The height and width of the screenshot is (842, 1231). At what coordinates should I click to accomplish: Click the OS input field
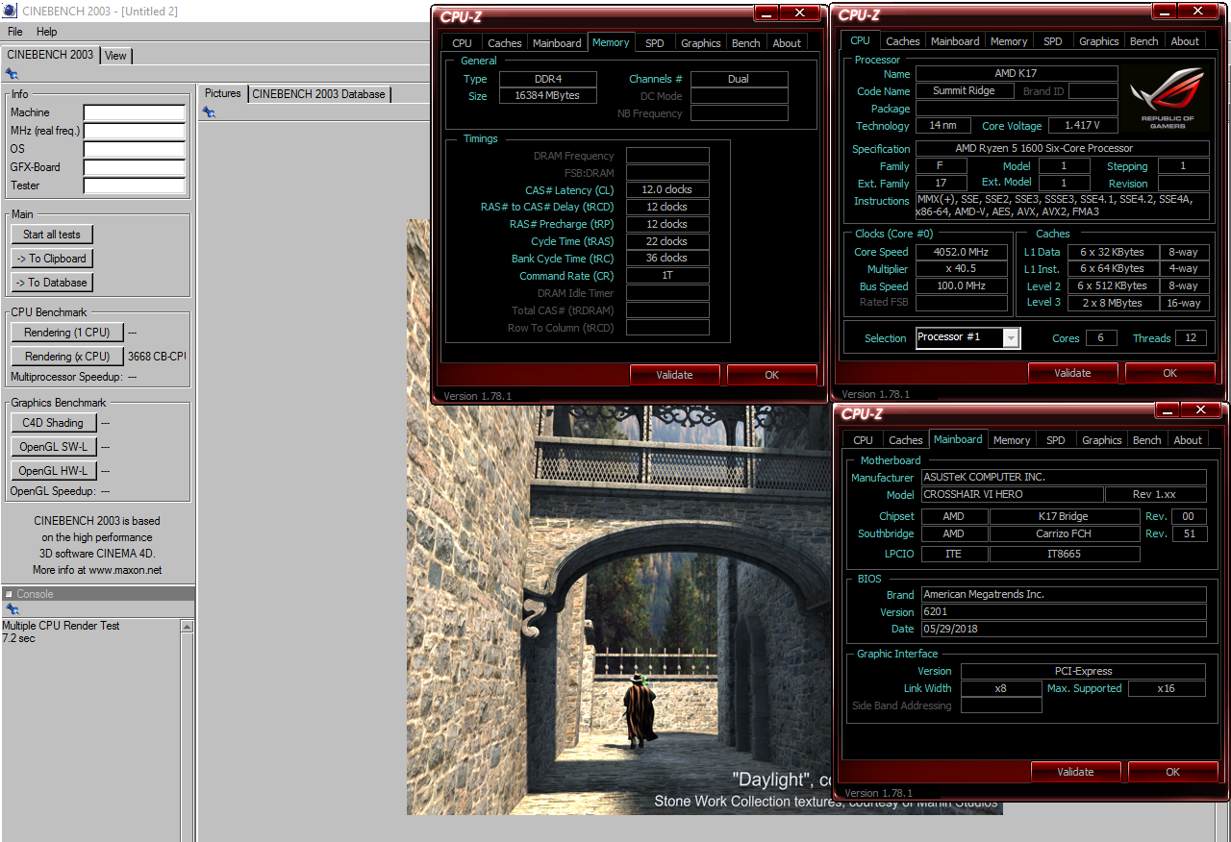135,150
